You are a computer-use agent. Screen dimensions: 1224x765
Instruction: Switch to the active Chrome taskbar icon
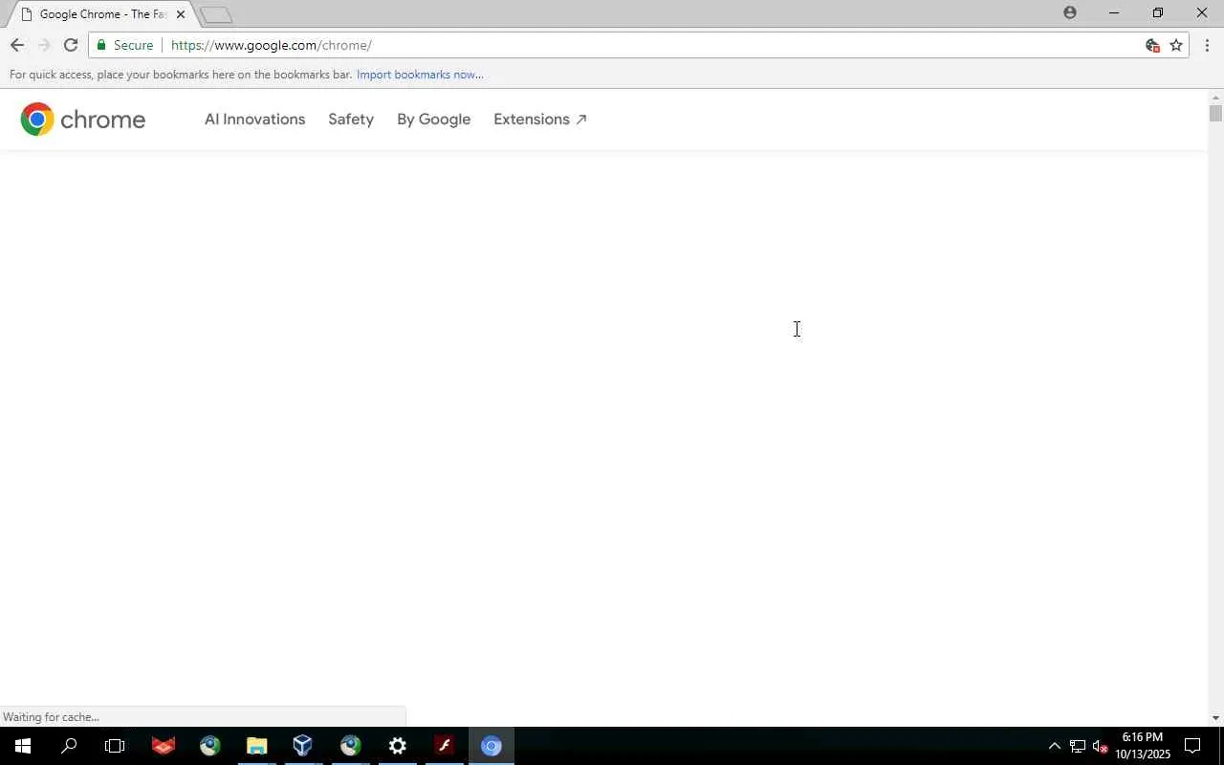pos(492,746)
